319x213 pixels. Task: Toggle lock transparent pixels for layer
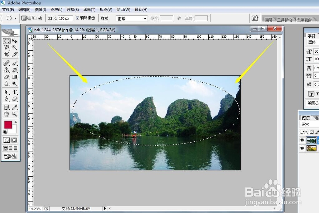tap(311, 132)
